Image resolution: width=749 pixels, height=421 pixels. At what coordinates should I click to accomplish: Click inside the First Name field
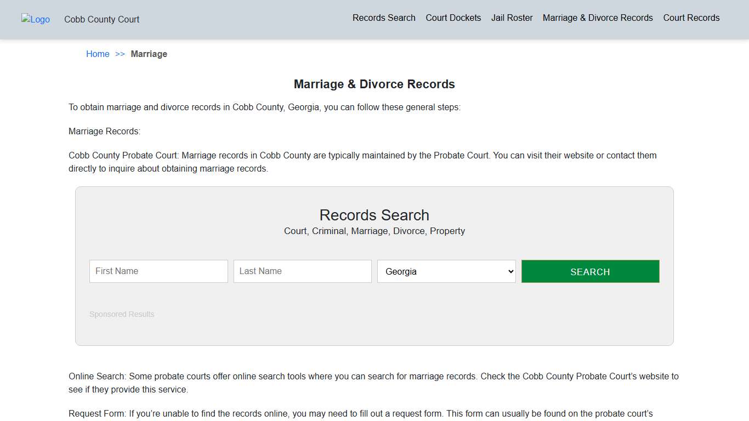click(158, 271)
